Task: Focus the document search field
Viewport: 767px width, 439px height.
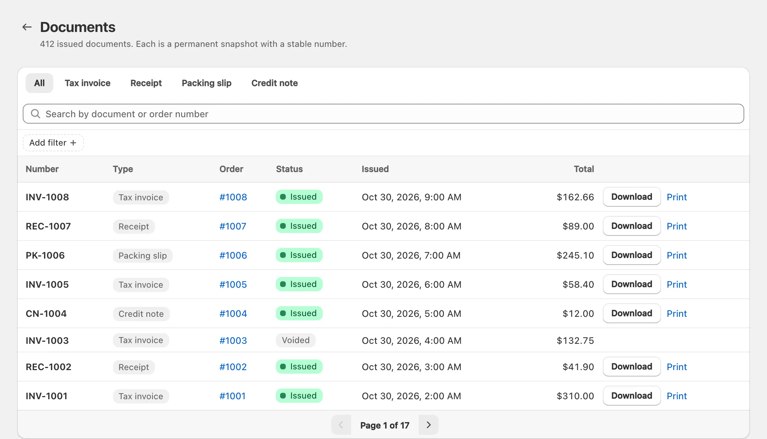Action: click(383, 114)
